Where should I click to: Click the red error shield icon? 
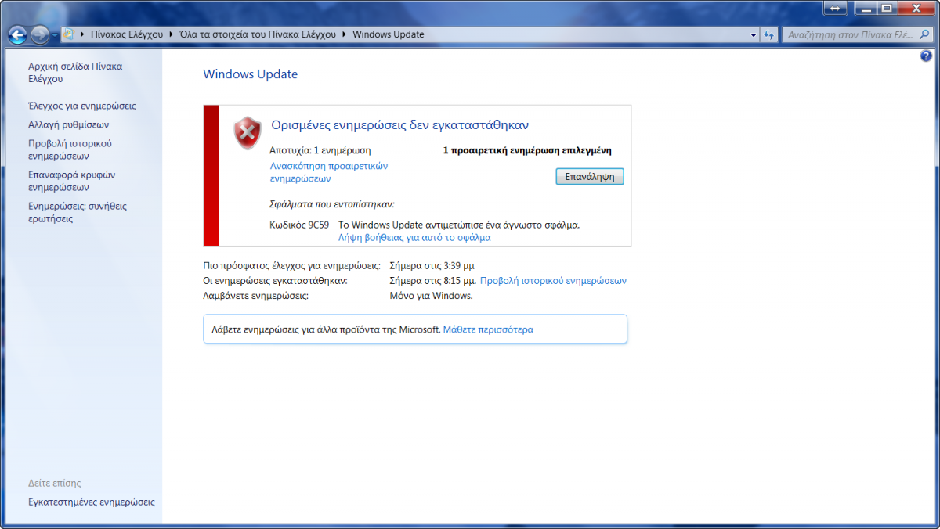point(248,132)
